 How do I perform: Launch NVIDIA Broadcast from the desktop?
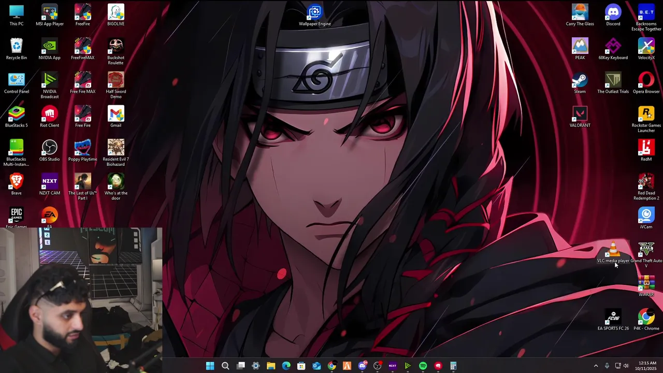click(50, 85)
